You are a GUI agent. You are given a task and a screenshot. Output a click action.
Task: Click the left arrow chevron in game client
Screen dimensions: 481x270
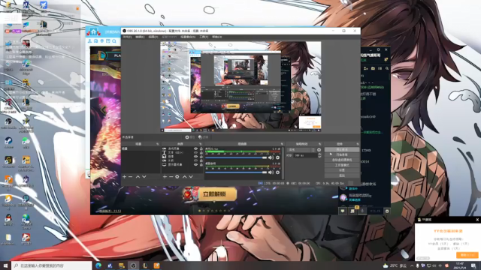(x=104, y=110)
